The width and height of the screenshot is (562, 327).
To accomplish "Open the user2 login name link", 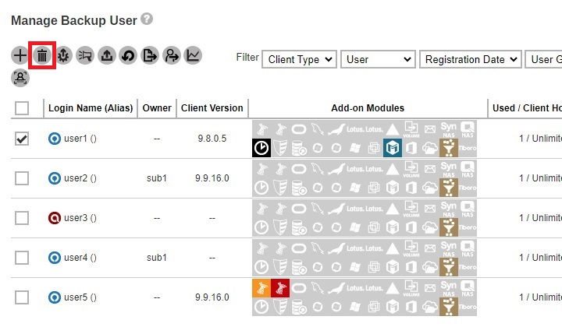I will pyautogui.click(x=80, y=178).
